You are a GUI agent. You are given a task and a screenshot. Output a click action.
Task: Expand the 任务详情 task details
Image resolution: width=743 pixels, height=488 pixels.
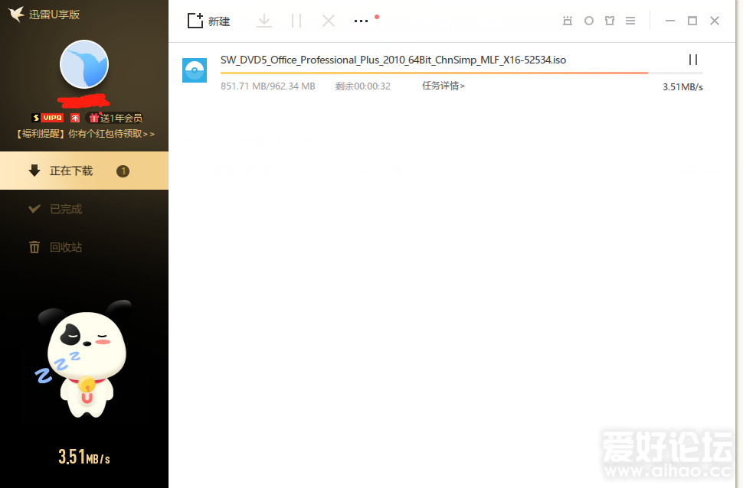click(444, 86)
